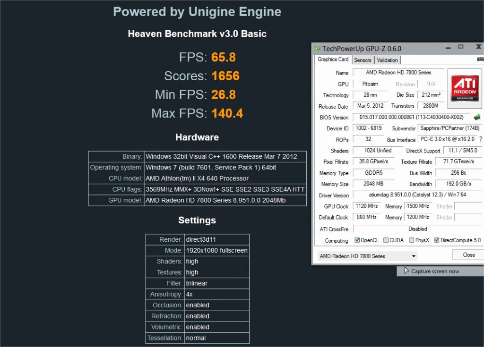Click the Binary Windows 32bit Visual C++ cell
This screenshot has height=347, width=484.
pos(225,156)
